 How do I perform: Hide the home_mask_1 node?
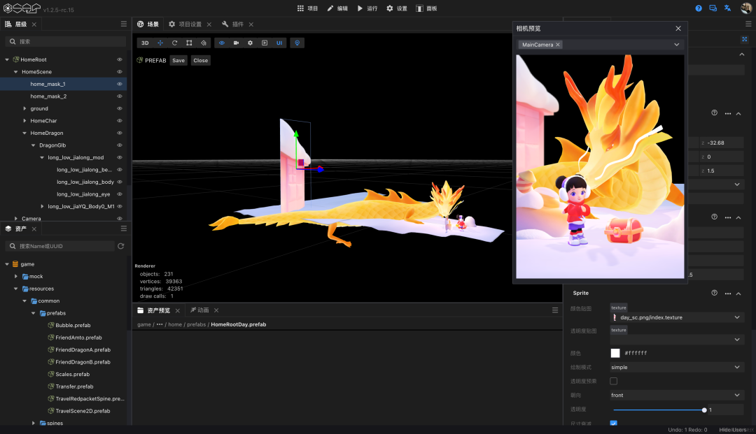click(x=120, y=84)
